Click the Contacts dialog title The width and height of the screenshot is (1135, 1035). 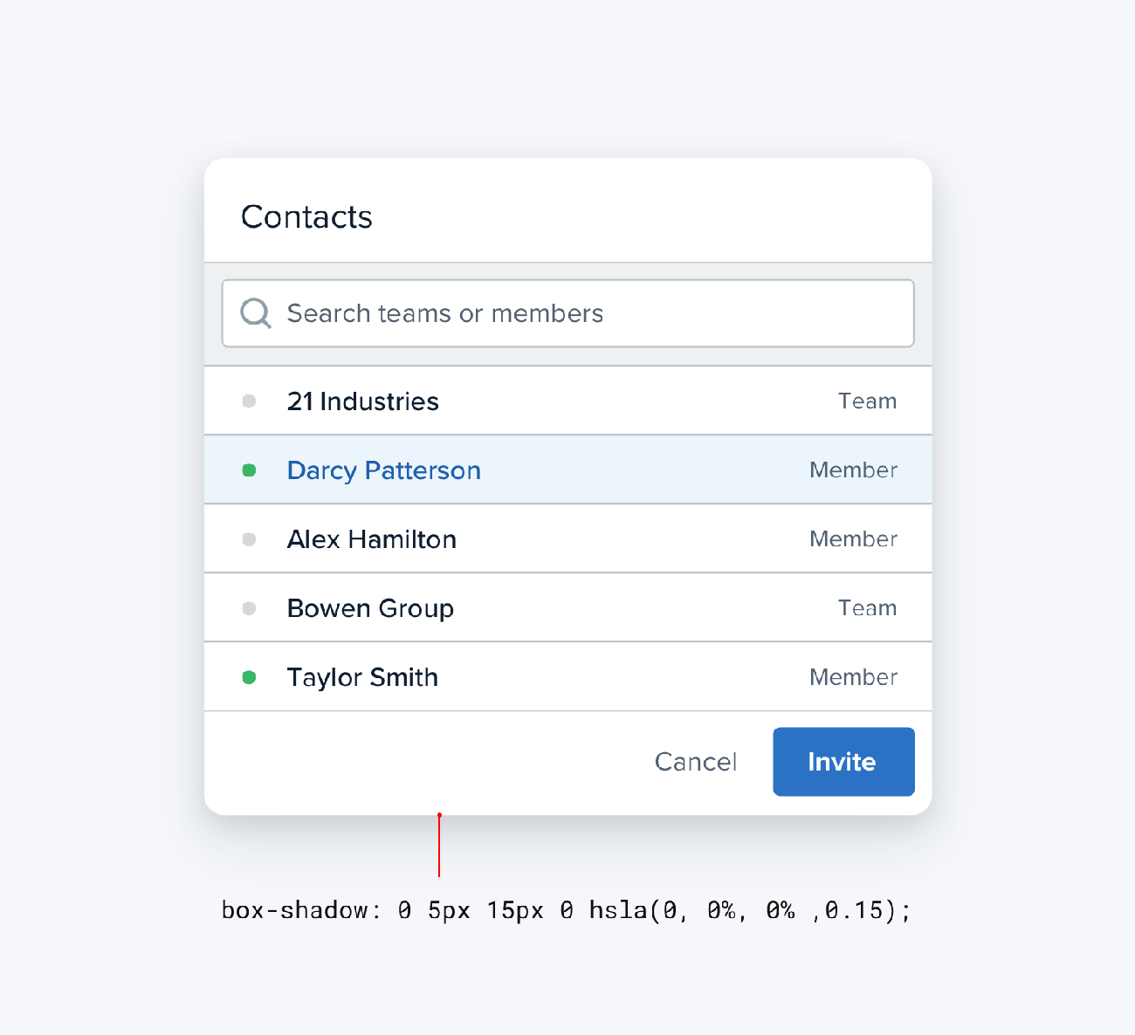(x=306, y=217)
